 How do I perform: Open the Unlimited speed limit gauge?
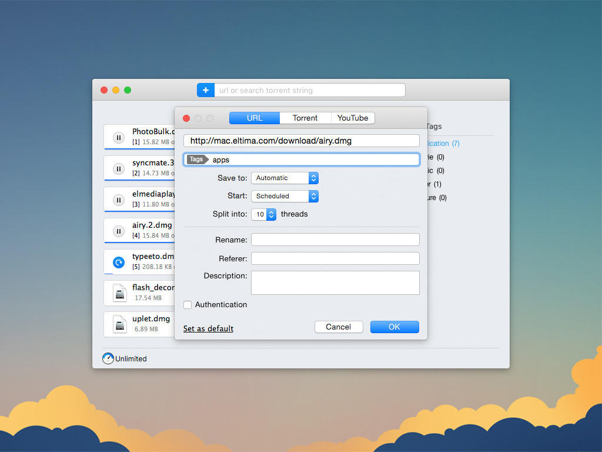[x=108, y=358]
